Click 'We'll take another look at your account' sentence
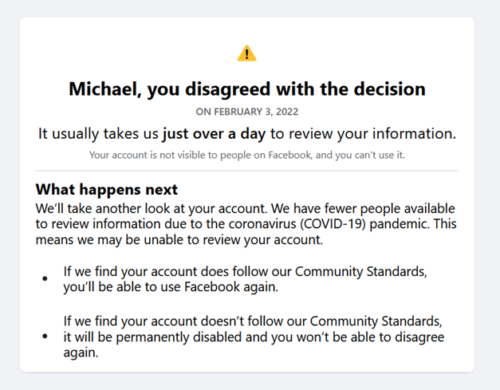 pyautogui.click(x=152, y=208)
